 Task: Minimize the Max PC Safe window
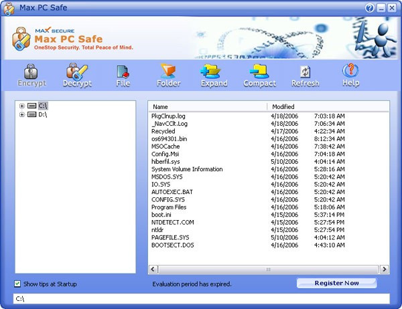[x=381, y=8]
